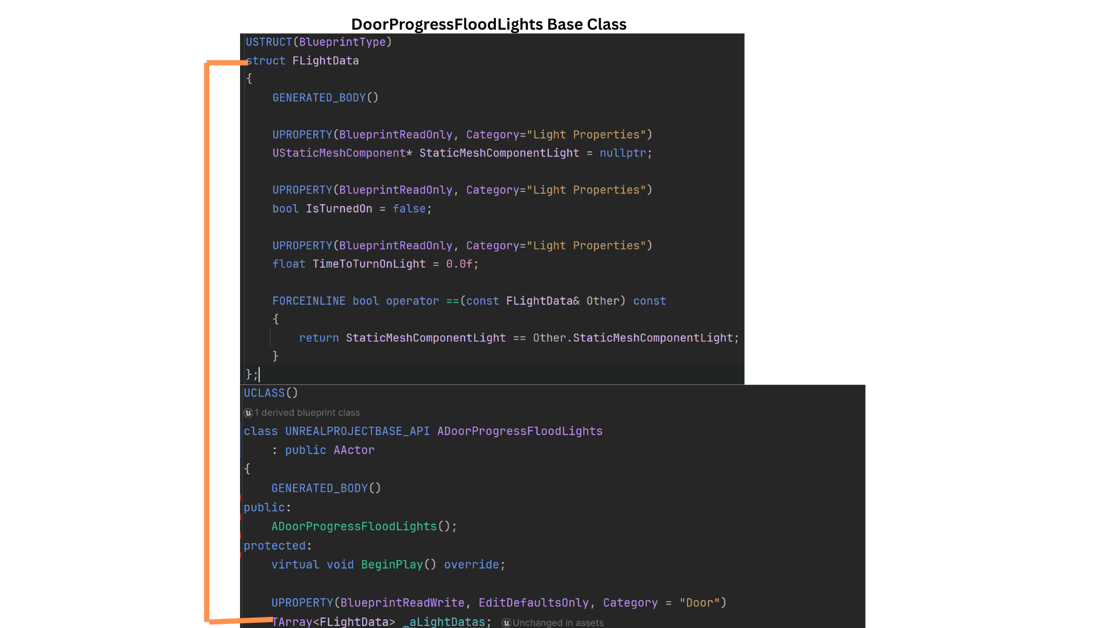This screenshot has height=628, width=1116.
Task: Click the UStaticMeshComponent type name
Action: (338, 153)
